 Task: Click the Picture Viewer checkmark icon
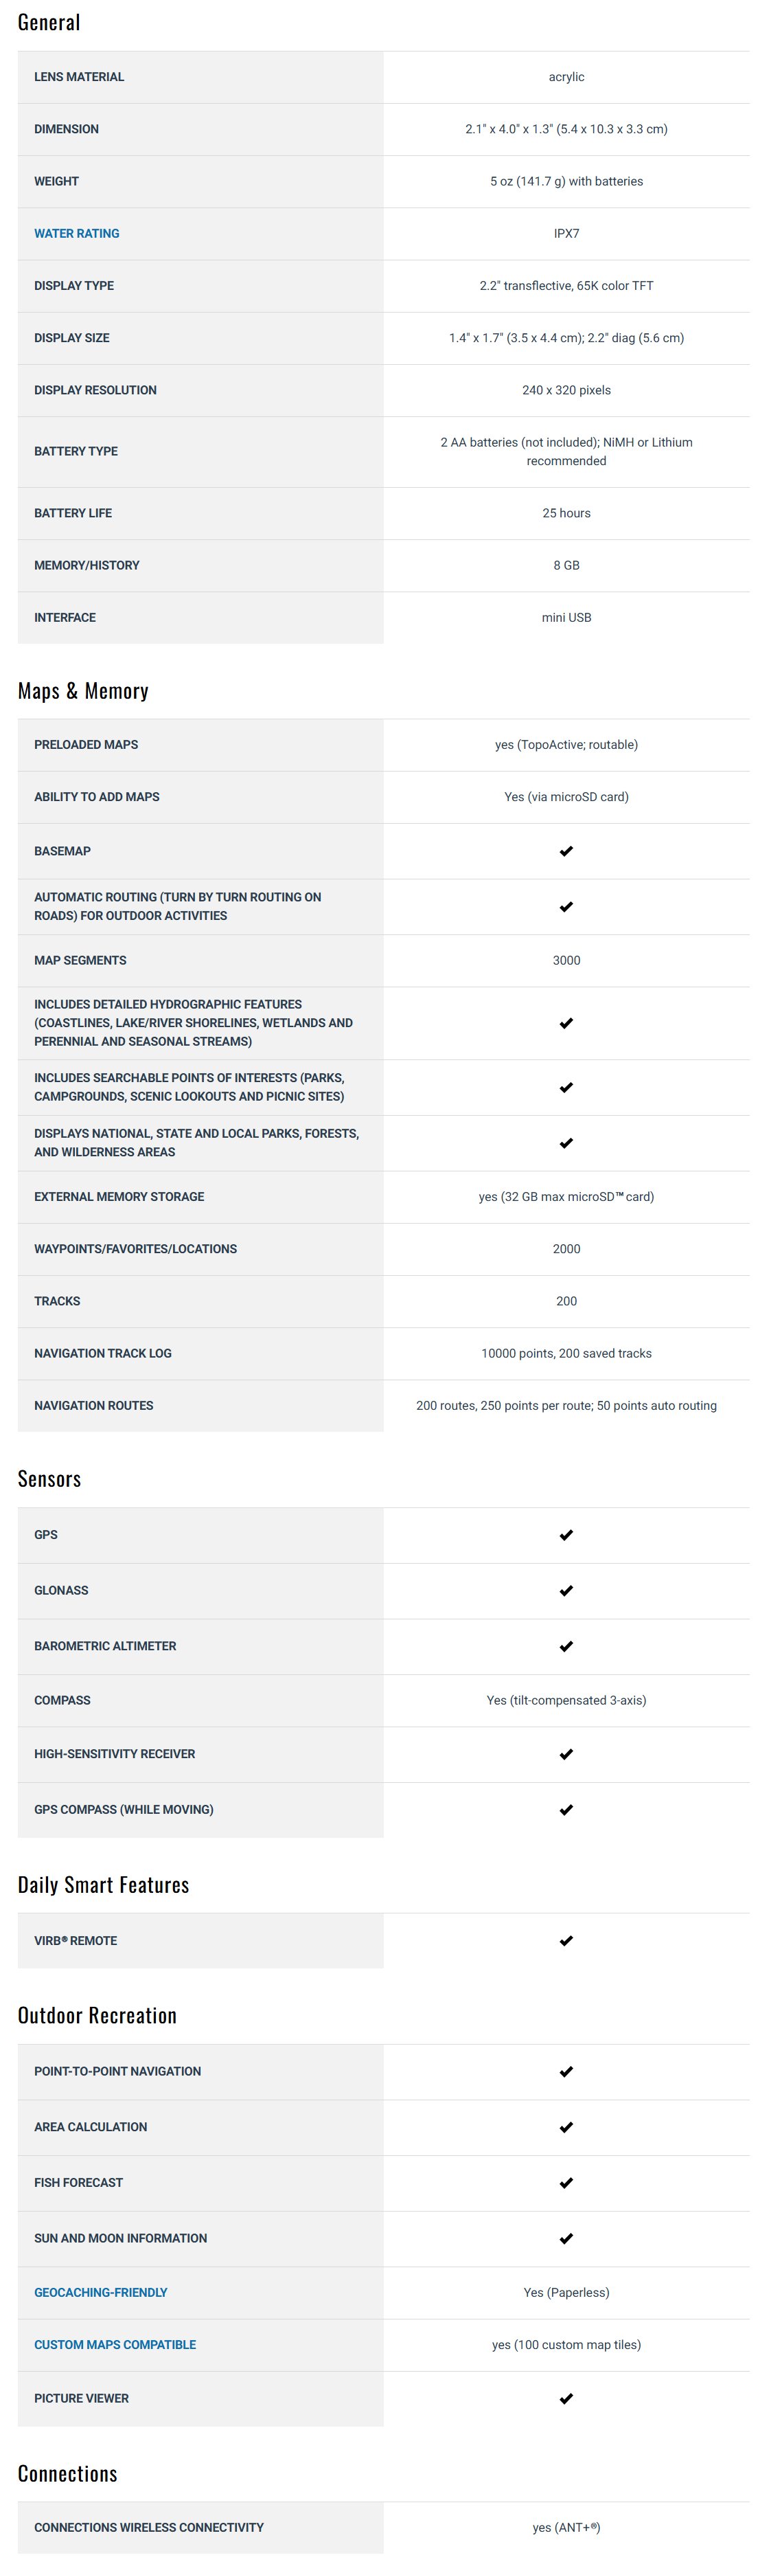pos(566,2399)
